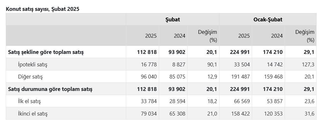Select the 'Satış şekline göre toplam satış' row label
The width and height of the screenshot is (323, 127).
coord(46,52)
